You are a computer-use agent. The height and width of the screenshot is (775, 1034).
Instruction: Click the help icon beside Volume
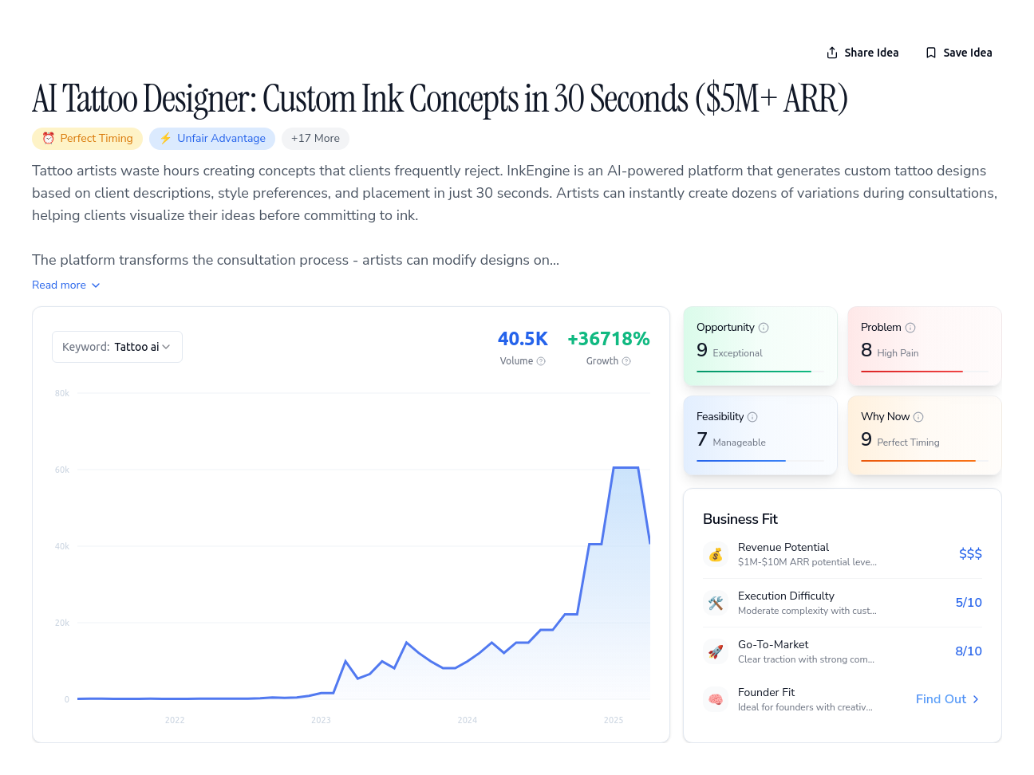(x=541, y=361)
